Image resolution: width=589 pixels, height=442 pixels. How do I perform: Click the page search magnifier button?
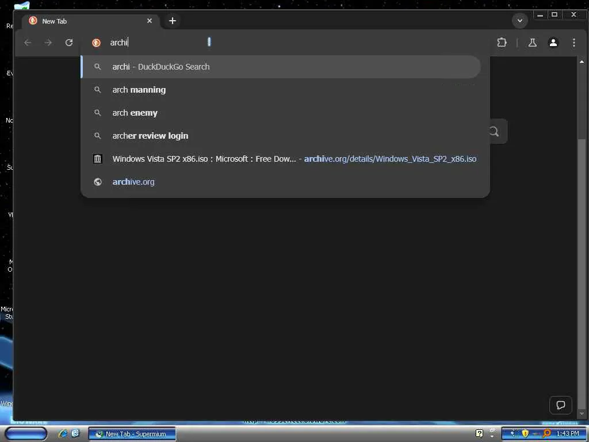coord(494,131)
